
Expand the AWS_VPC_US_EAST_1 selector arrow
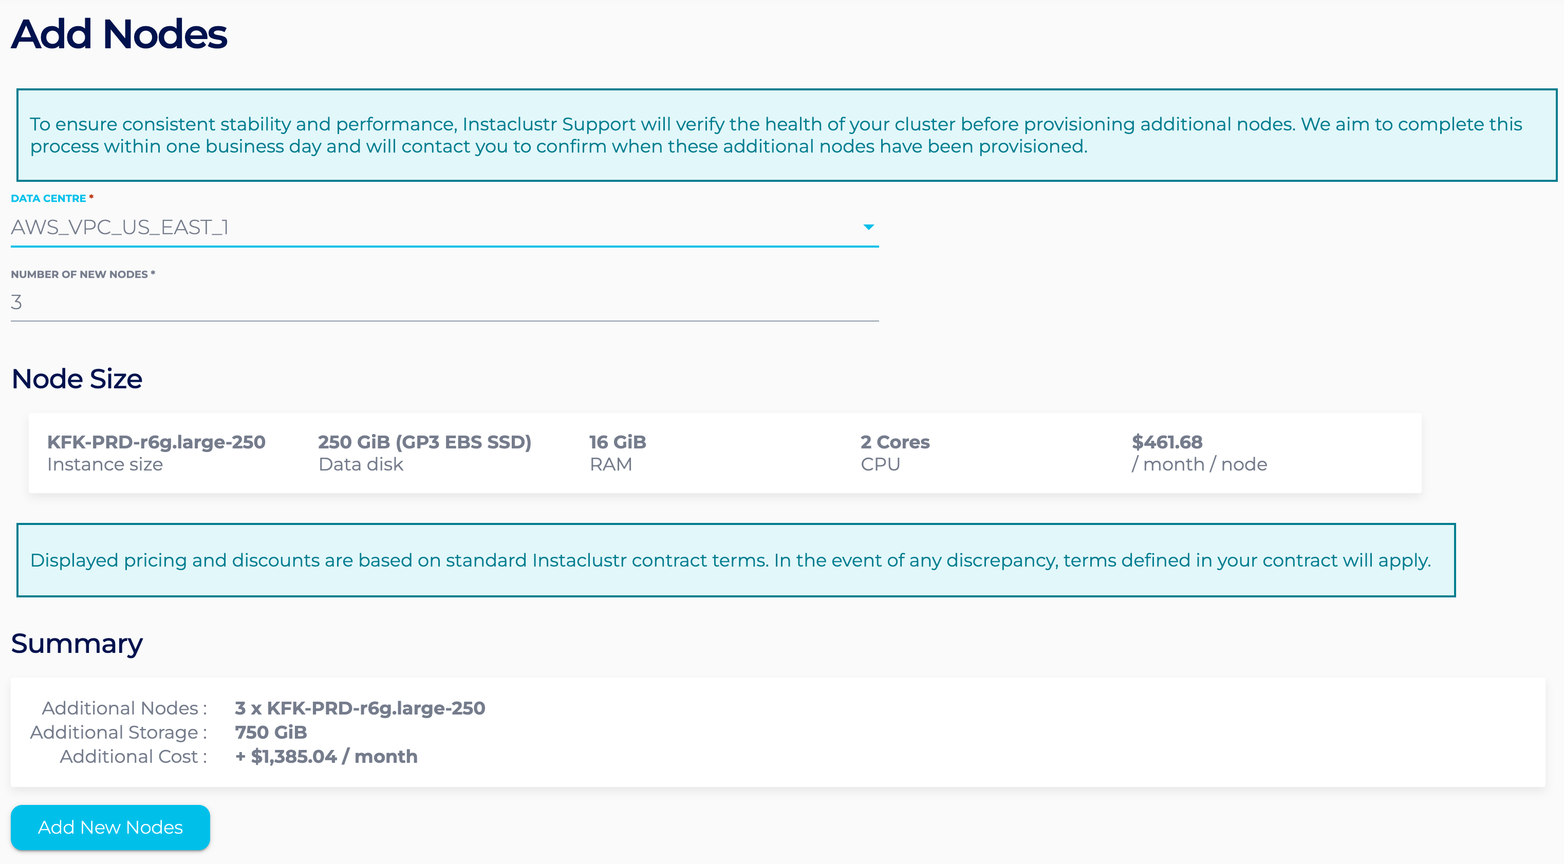(869, 228)
